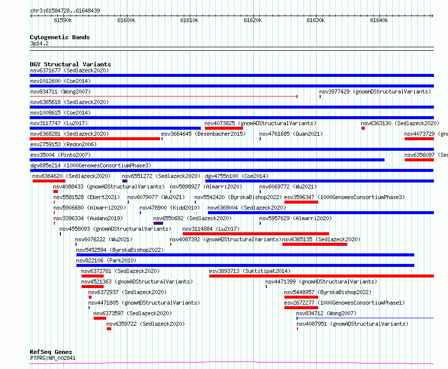Screen dimensions: 448x369
Task: Click nsv5452594 (ByrskaBishop2022) label
Action: point(120,250)
